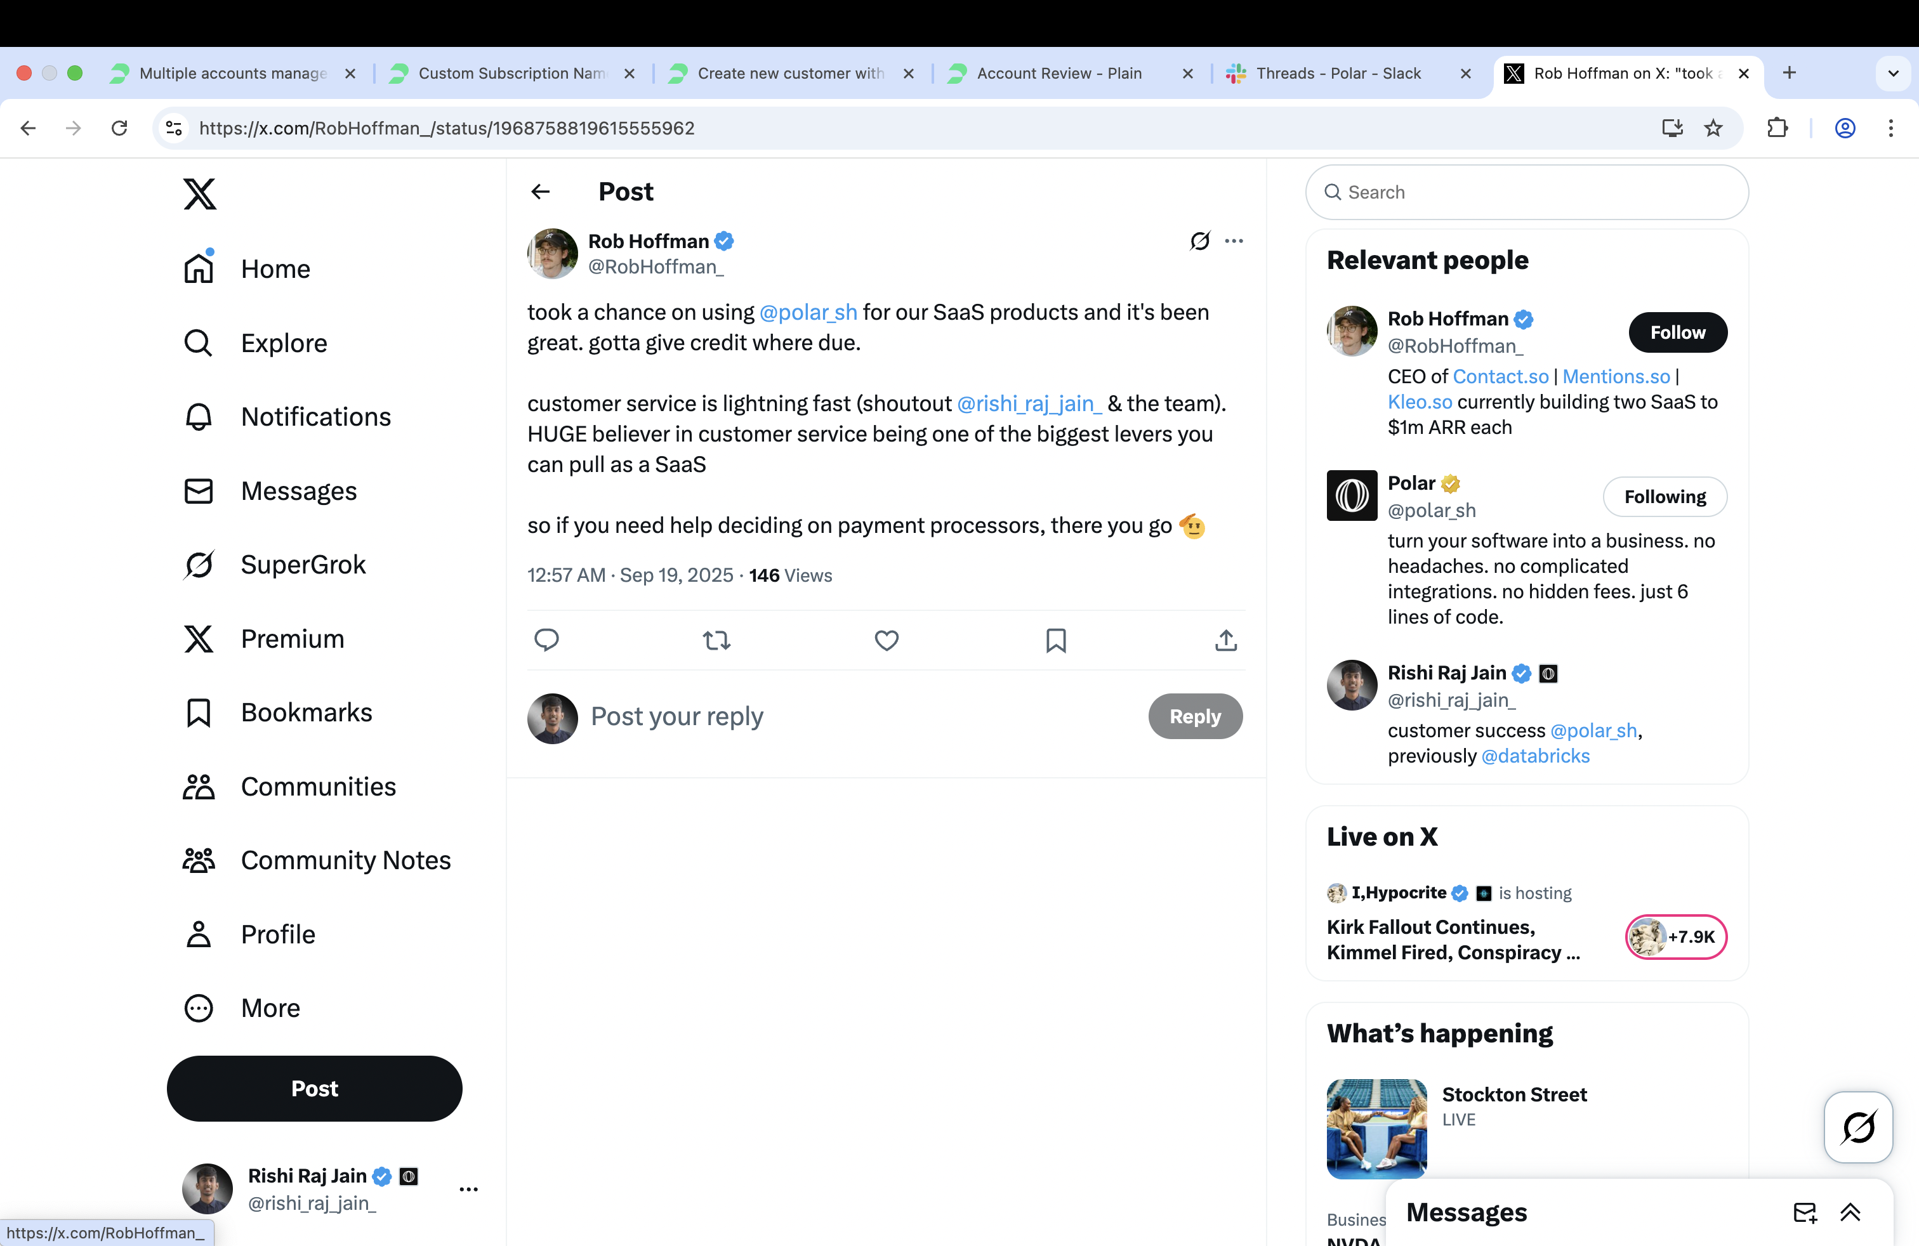Select the Explore magnifying glass icon

click(199, 343)
